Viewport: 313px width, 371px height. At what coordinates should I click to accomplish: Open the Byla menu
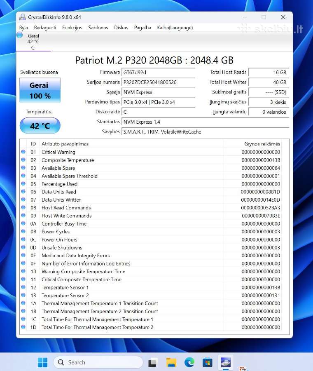[x=23, y=28]
